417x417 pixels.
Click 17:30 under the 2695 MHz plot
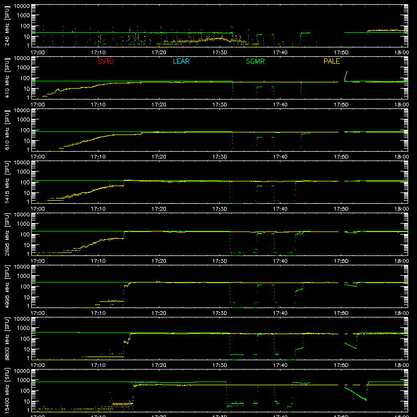(219, 261)
